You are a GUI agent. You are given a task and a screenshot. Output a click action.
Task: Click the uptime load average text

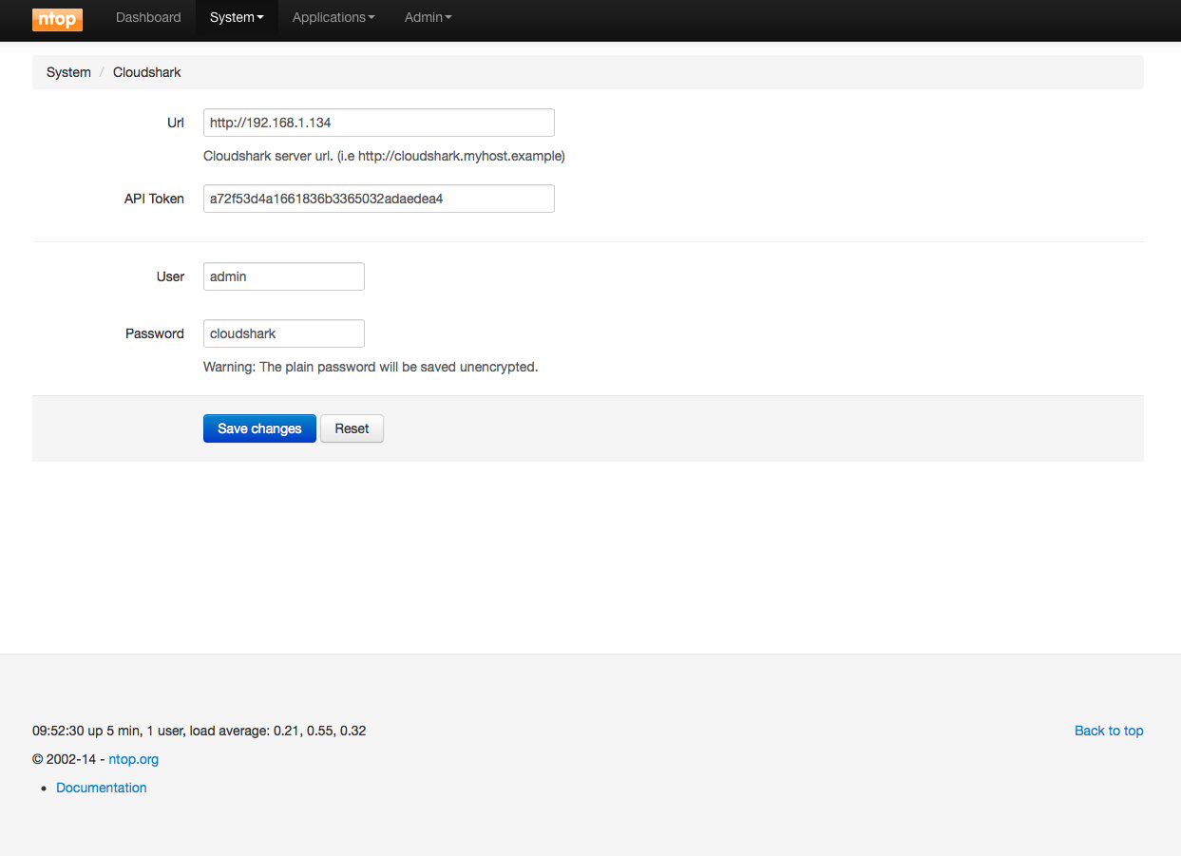(x=200, y=731)
